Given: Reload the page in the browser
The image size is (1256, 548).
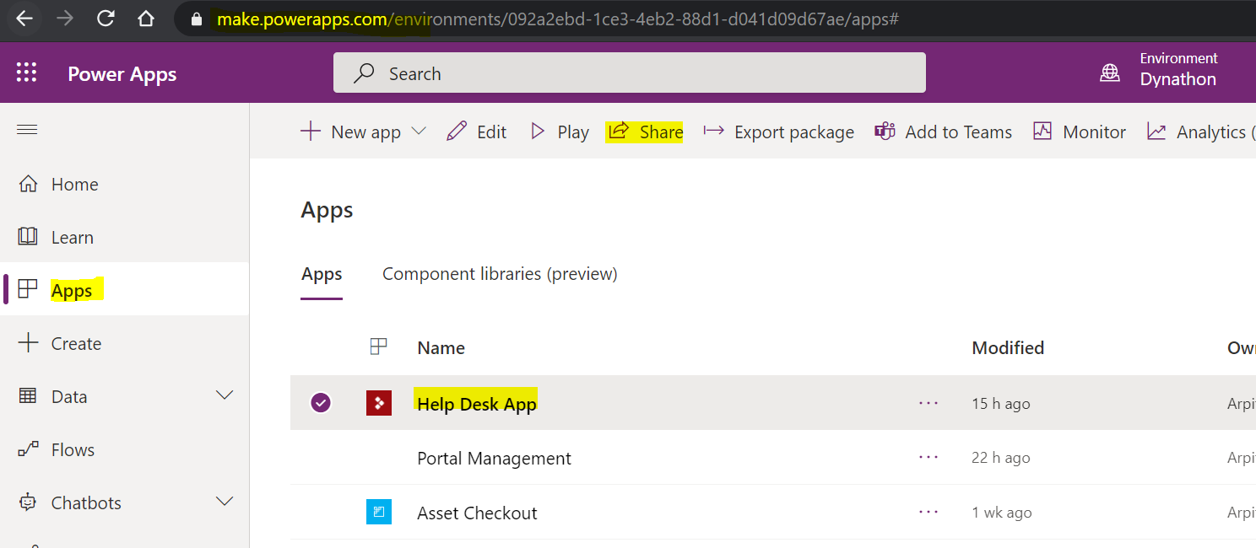Looking at the screenshot, I should [x=106, y=19].
